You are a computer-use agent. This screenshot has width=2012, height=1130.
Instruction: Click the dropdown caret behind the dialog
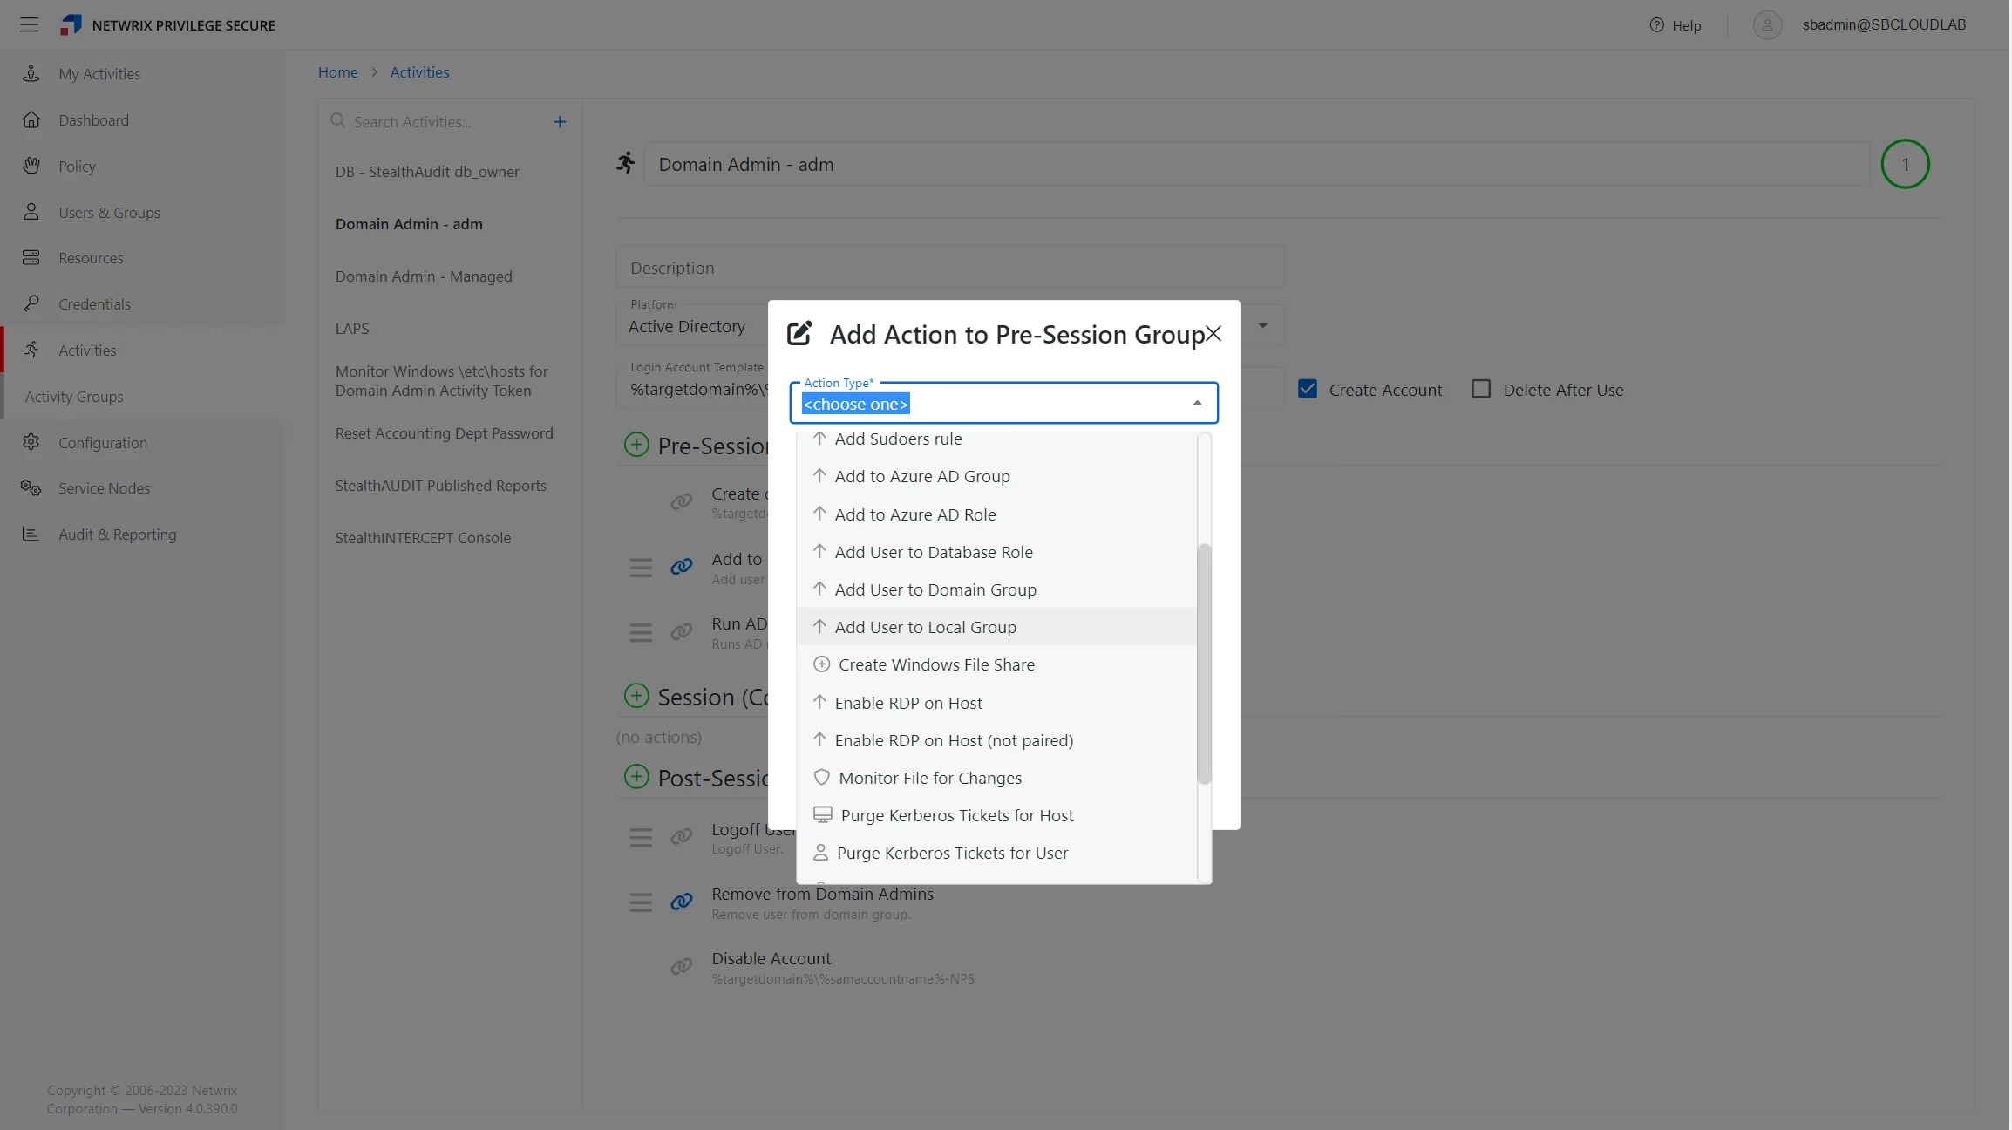[x=1262, y=325]
